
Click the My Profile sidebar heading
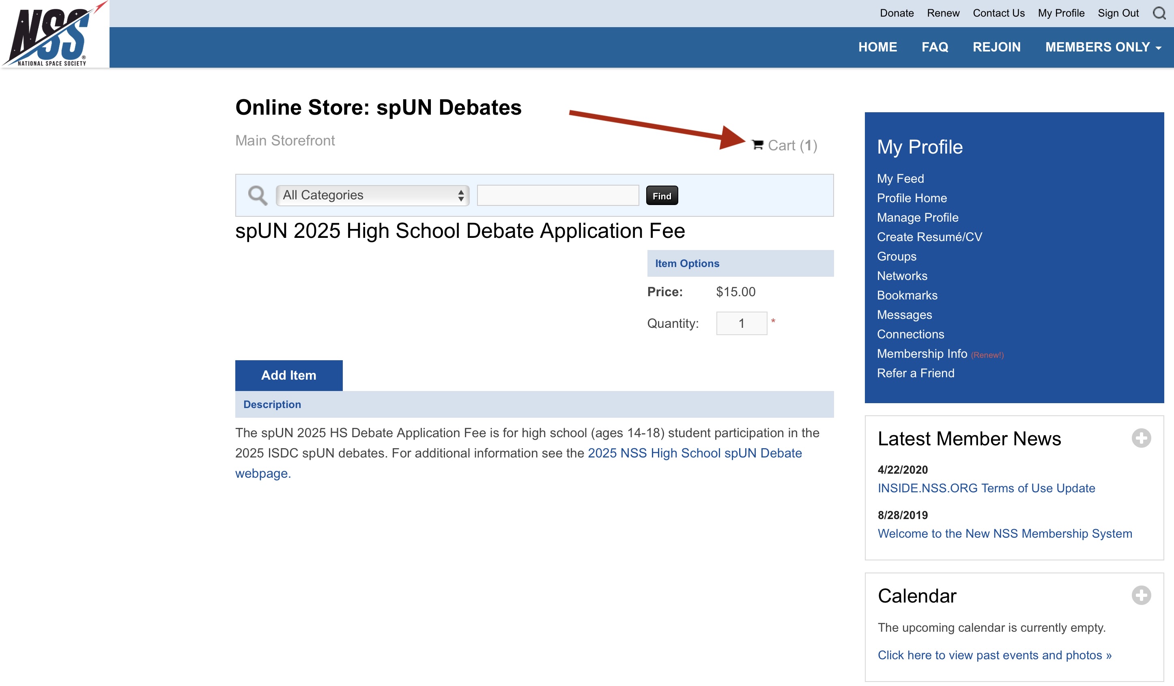(920, 147)
